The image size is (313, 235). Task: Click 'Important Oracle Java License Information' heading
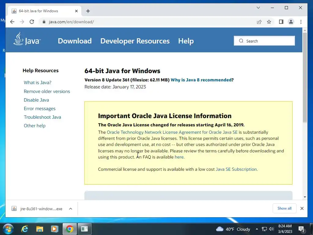[x=165, y=116]
